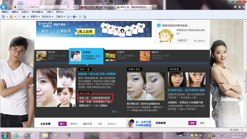
Task: Go back with the browser back arrow
Action: [x=3, y=7]
